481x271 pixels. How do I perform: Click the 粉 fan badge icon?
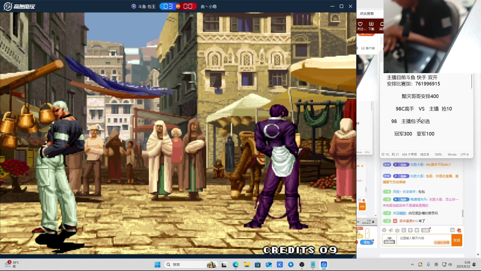coord(404,230)
